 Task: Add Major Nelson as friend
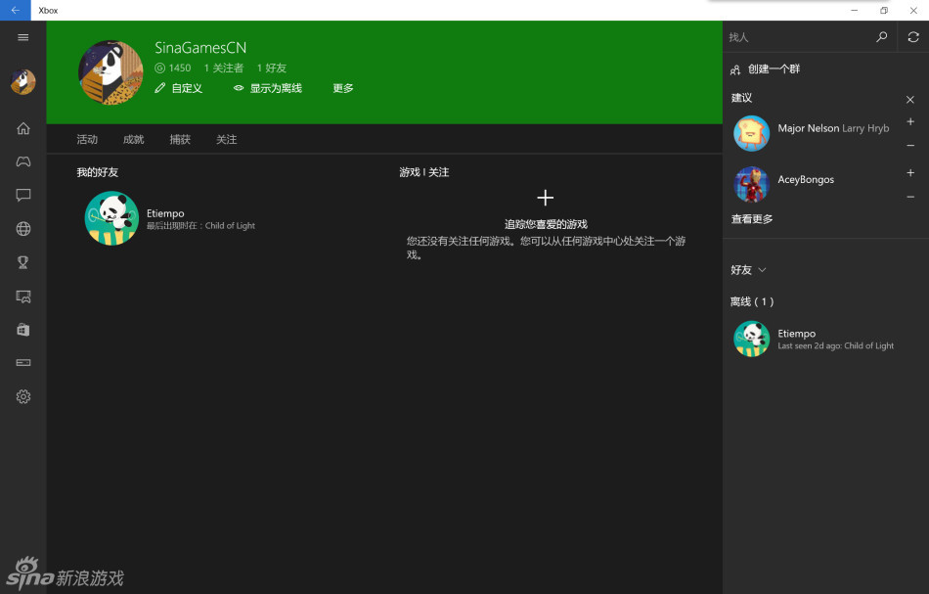[x=910, y=122]
